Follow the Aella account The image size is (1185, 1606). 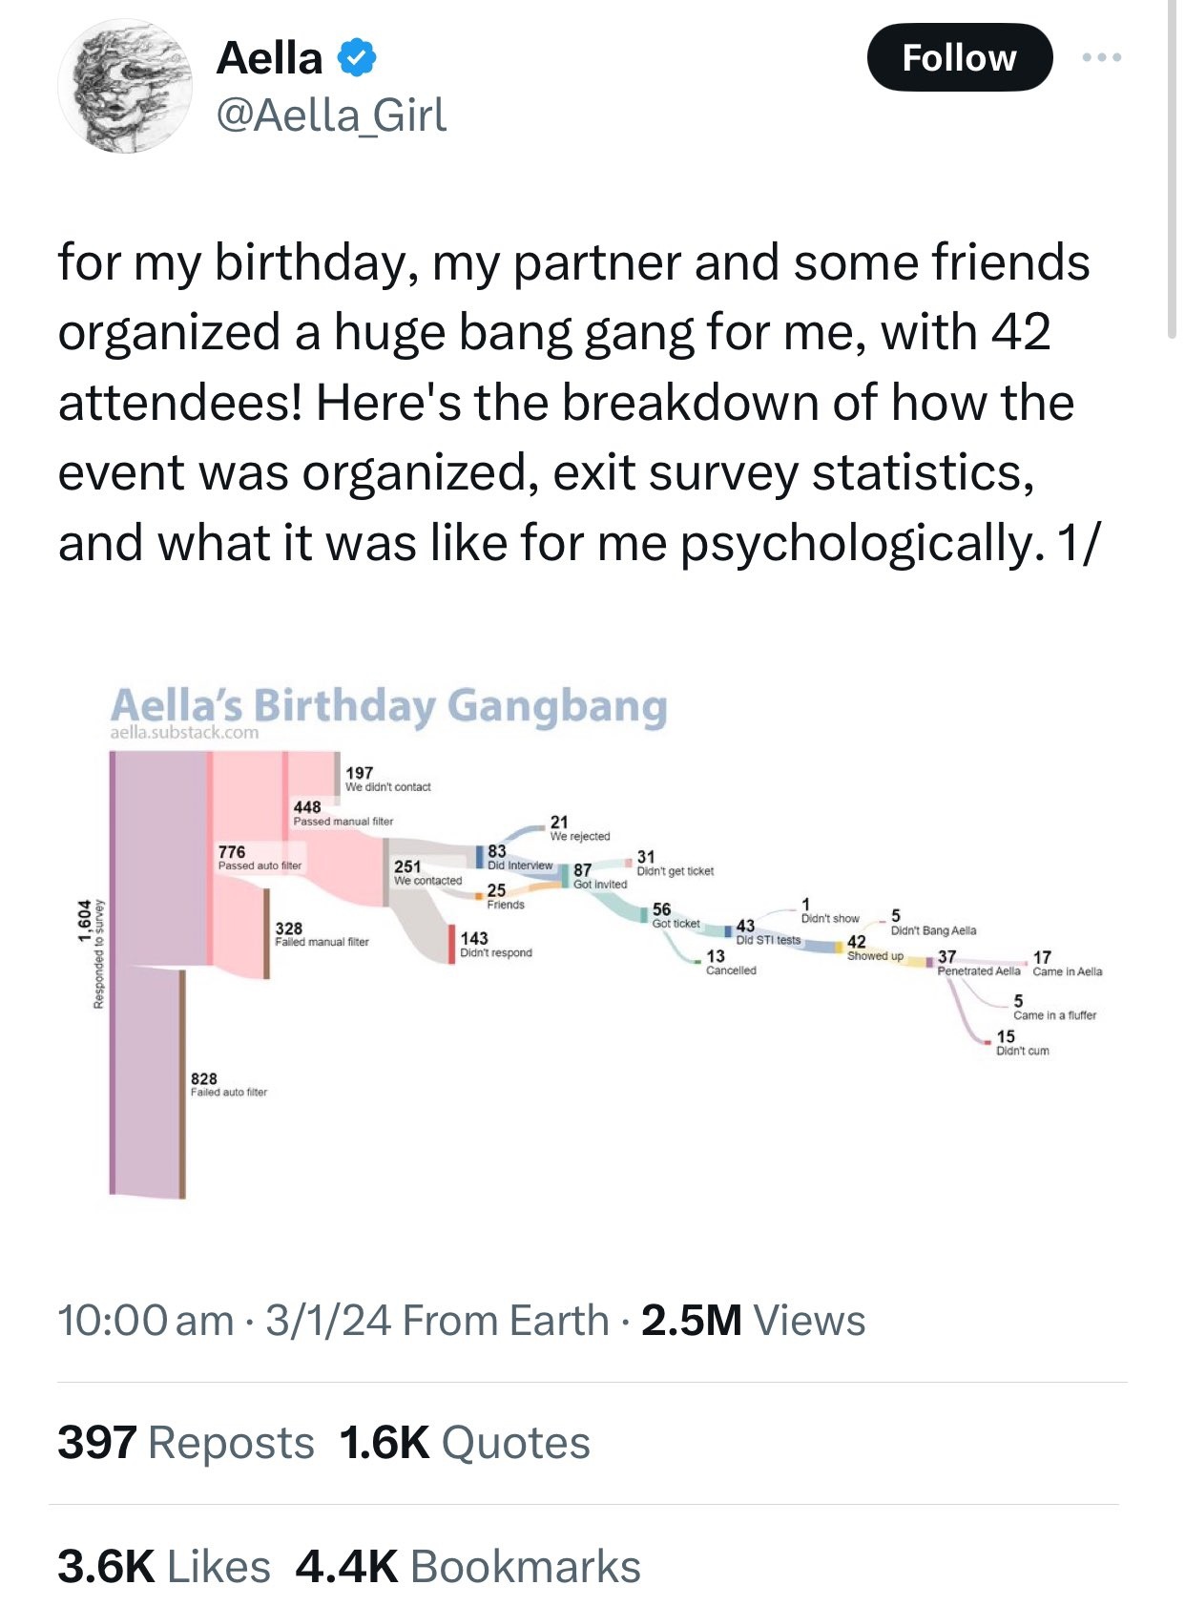click(x=959, y=58)
